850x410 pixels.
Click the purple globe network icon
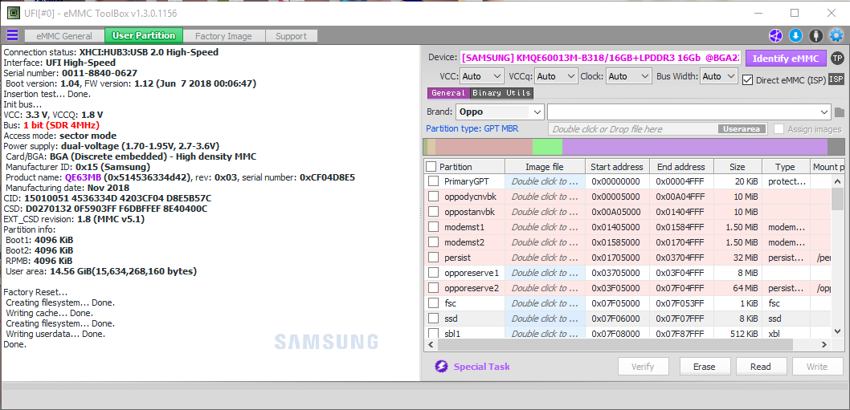[776, 36]
